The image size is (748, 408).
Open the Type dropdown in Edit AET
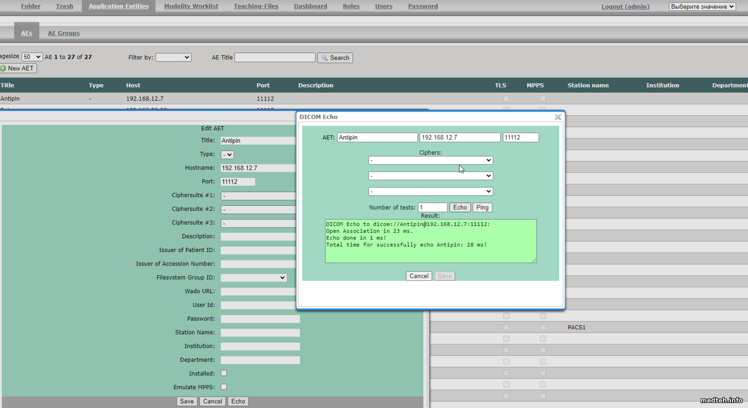[227, 155]
